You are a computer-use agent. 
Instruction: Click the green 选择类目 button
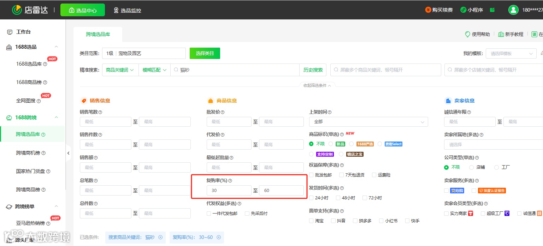coord(205,53)
